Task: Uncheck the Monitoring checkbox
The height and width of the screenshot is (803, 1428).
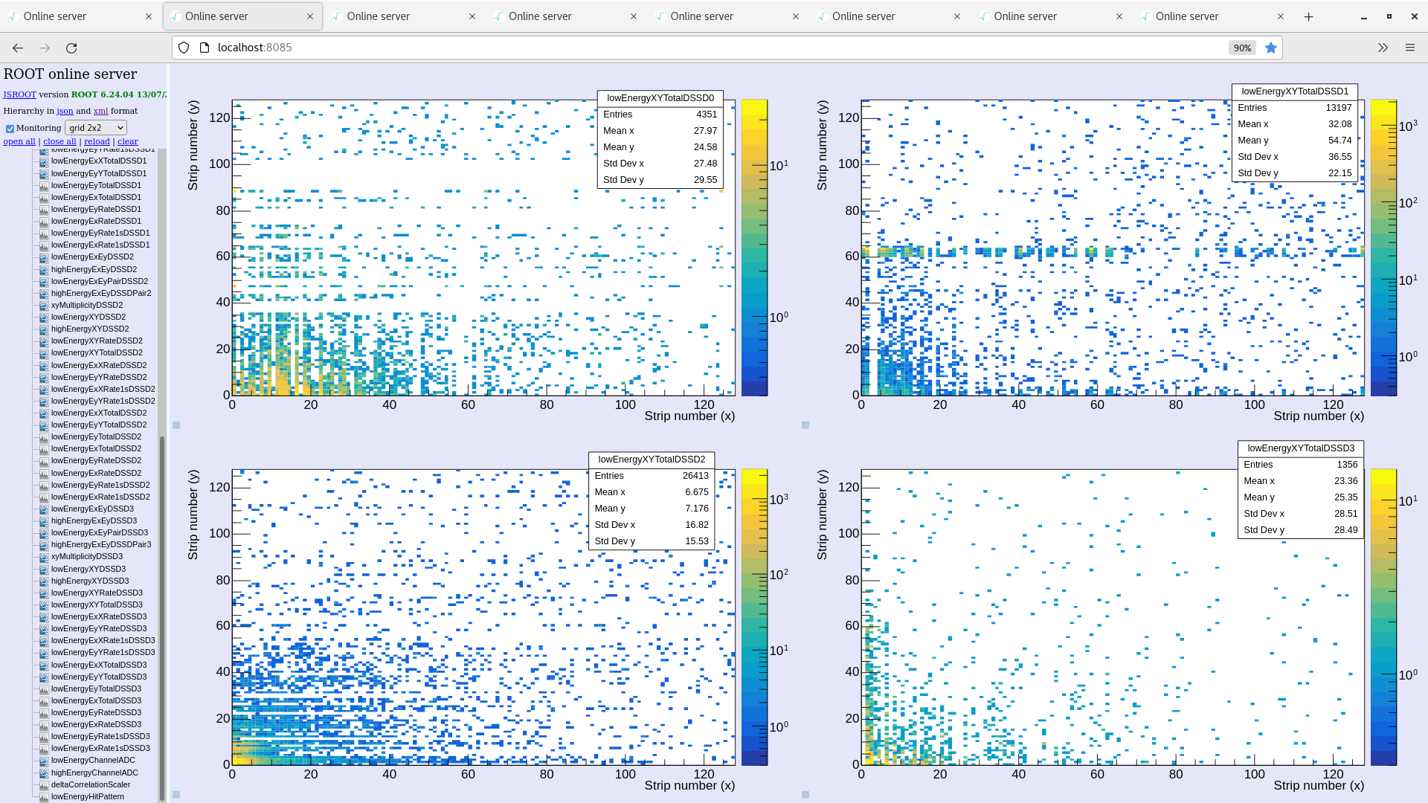Action: [10, 127]
